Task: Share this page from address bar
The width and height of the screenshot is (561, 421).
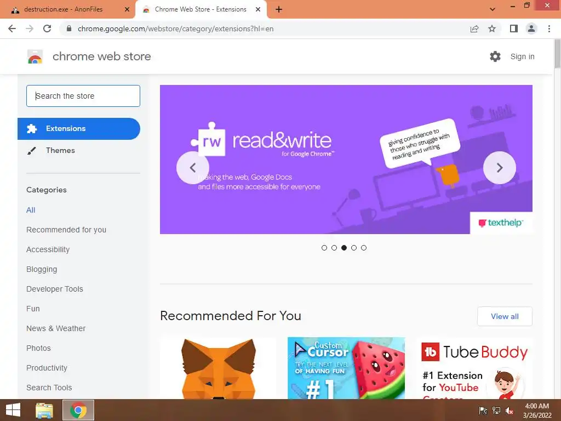Action: (x=474, y=29)
